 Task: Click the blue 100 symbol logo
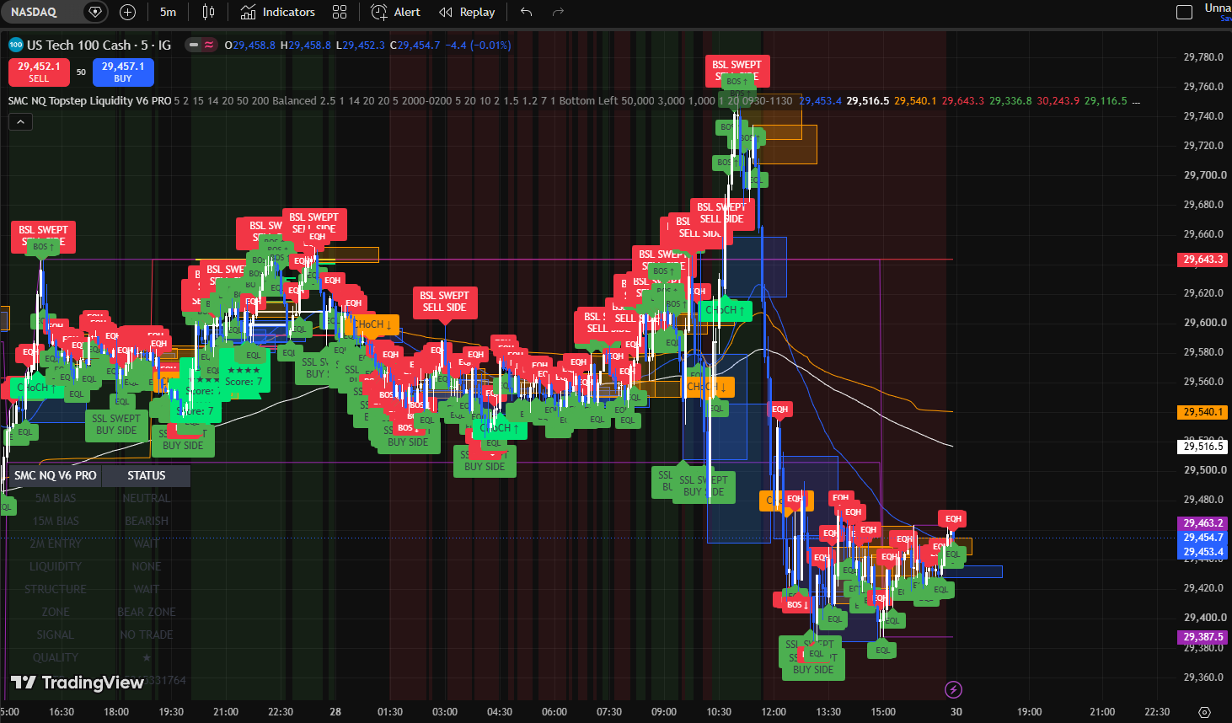(x=15, y=45)
